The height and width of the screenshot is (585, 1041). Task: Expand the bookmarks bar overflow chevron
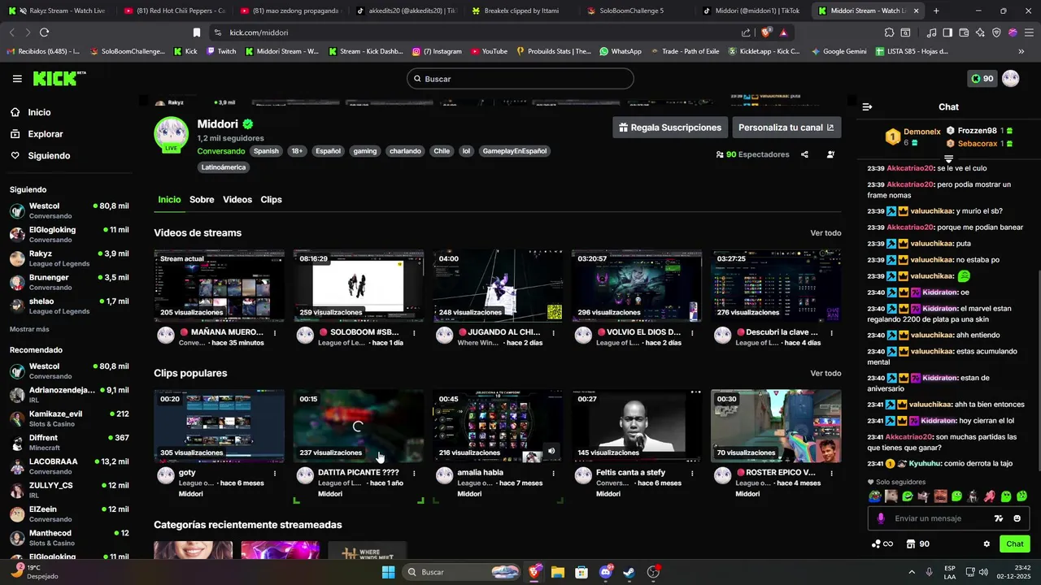(1021, 51)
